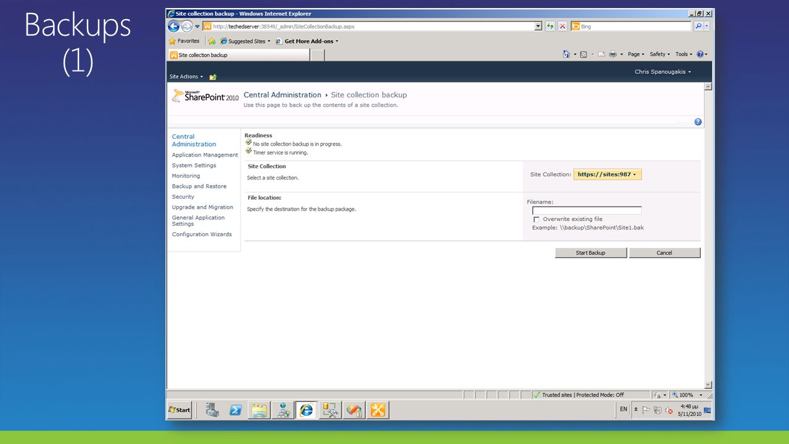
Task: Launch PowerShell from the taskbar
Action: pyautogui.click(x=236, y=410)
